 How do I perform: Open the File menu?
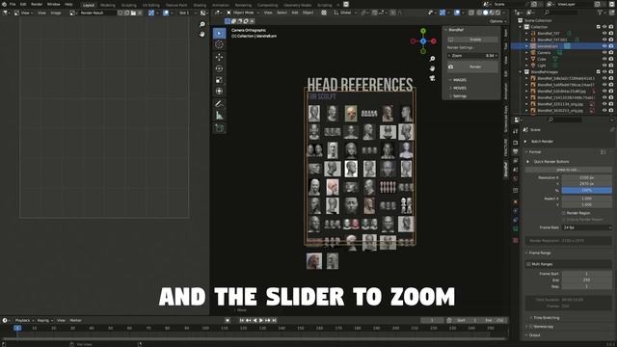pyautogui.click(x=13, y=4)
